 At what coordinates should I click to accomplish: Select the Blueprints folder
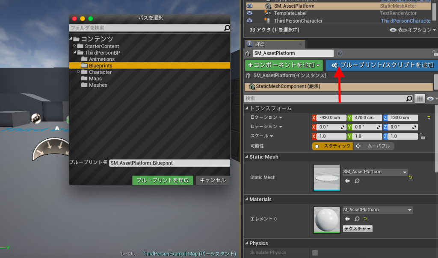tap(150, 65)
